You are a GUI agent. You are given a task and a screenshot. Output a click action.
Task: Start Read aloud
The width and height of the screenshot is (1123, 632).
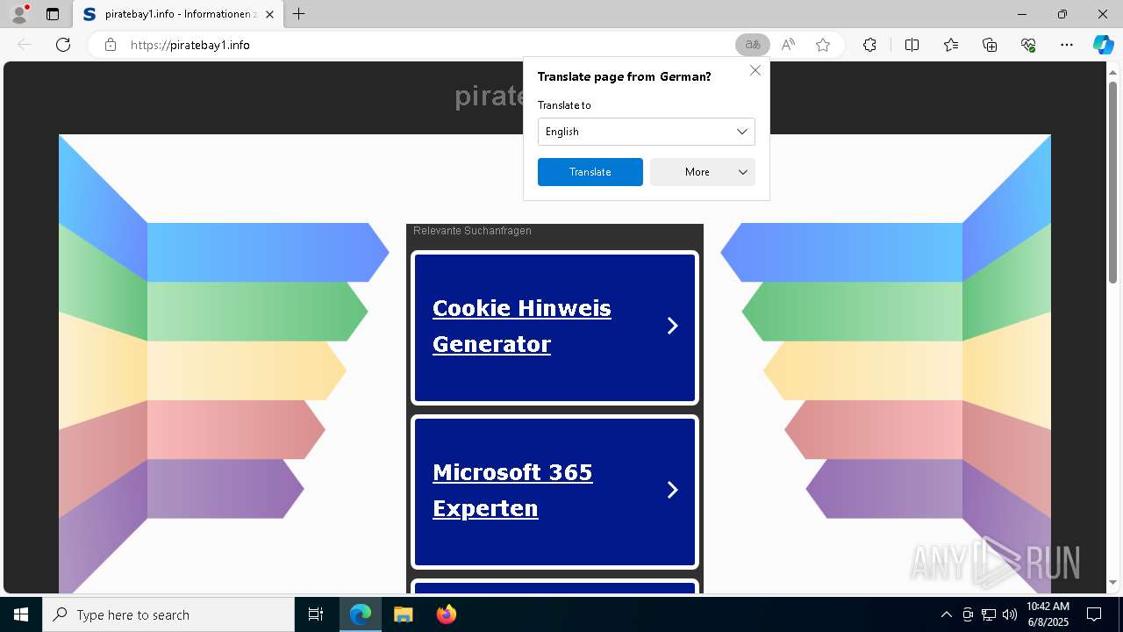coord(788,45)
